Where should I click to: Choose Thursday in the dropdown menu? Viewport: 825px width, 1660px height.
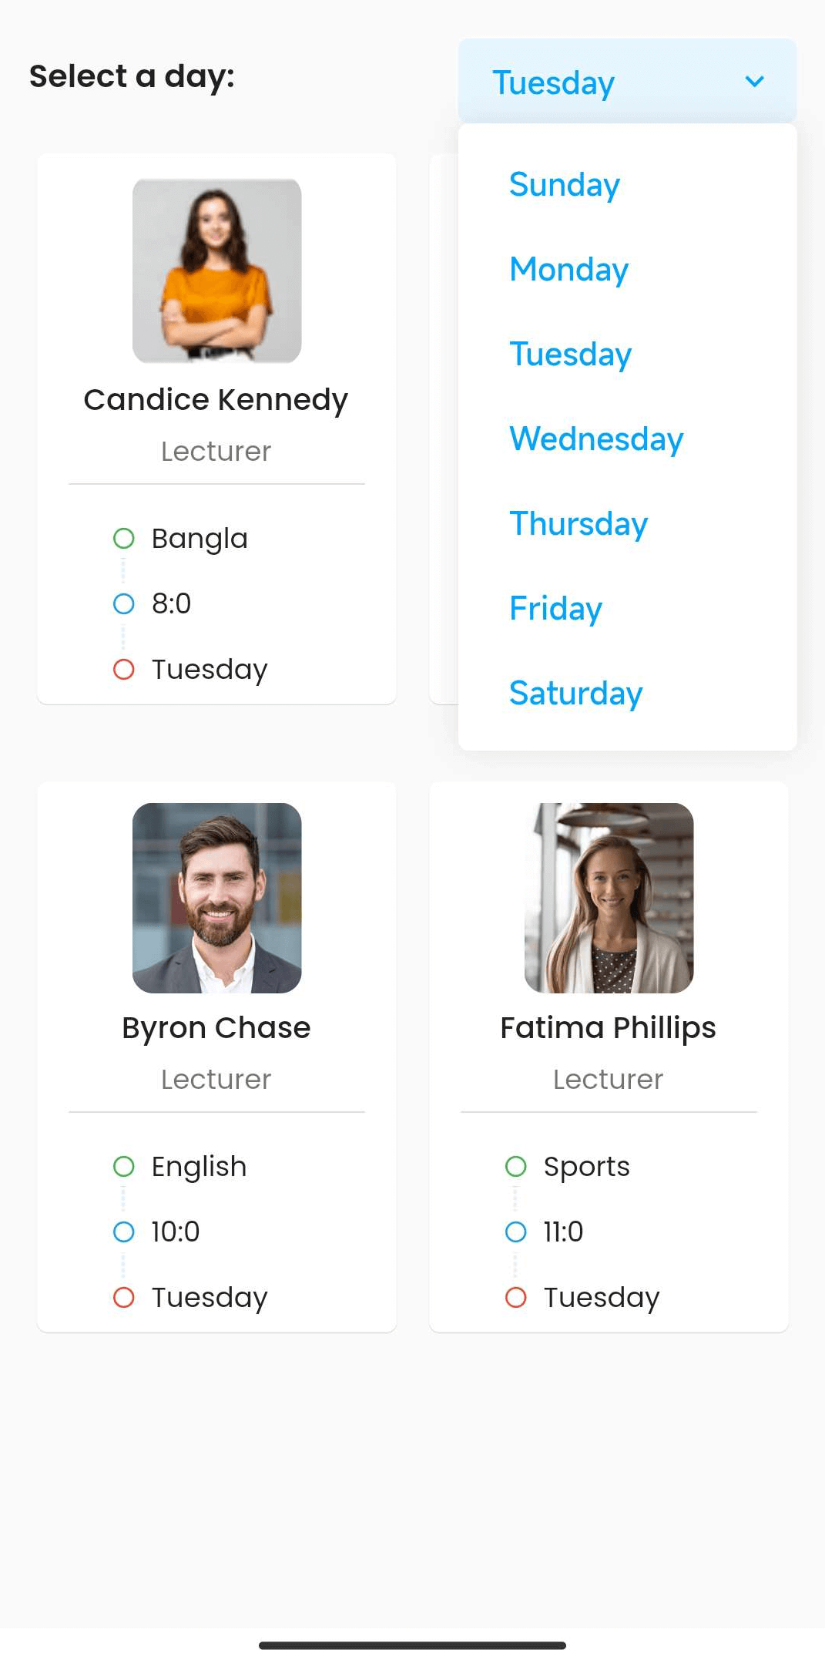[579, 524]
